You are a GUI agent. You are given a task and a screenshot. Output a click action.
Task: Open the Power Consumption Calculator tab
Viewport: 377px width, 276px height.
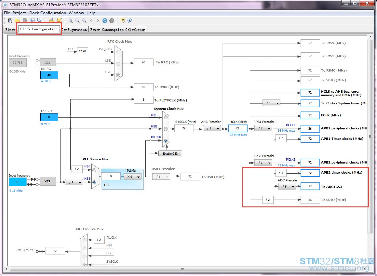coord(117,30)
